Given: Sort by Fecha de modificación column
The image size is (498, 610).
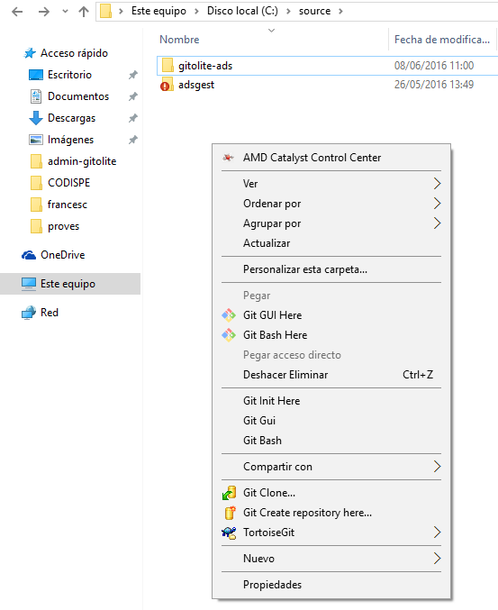Looking at the screenshot, I should point(442,40).
